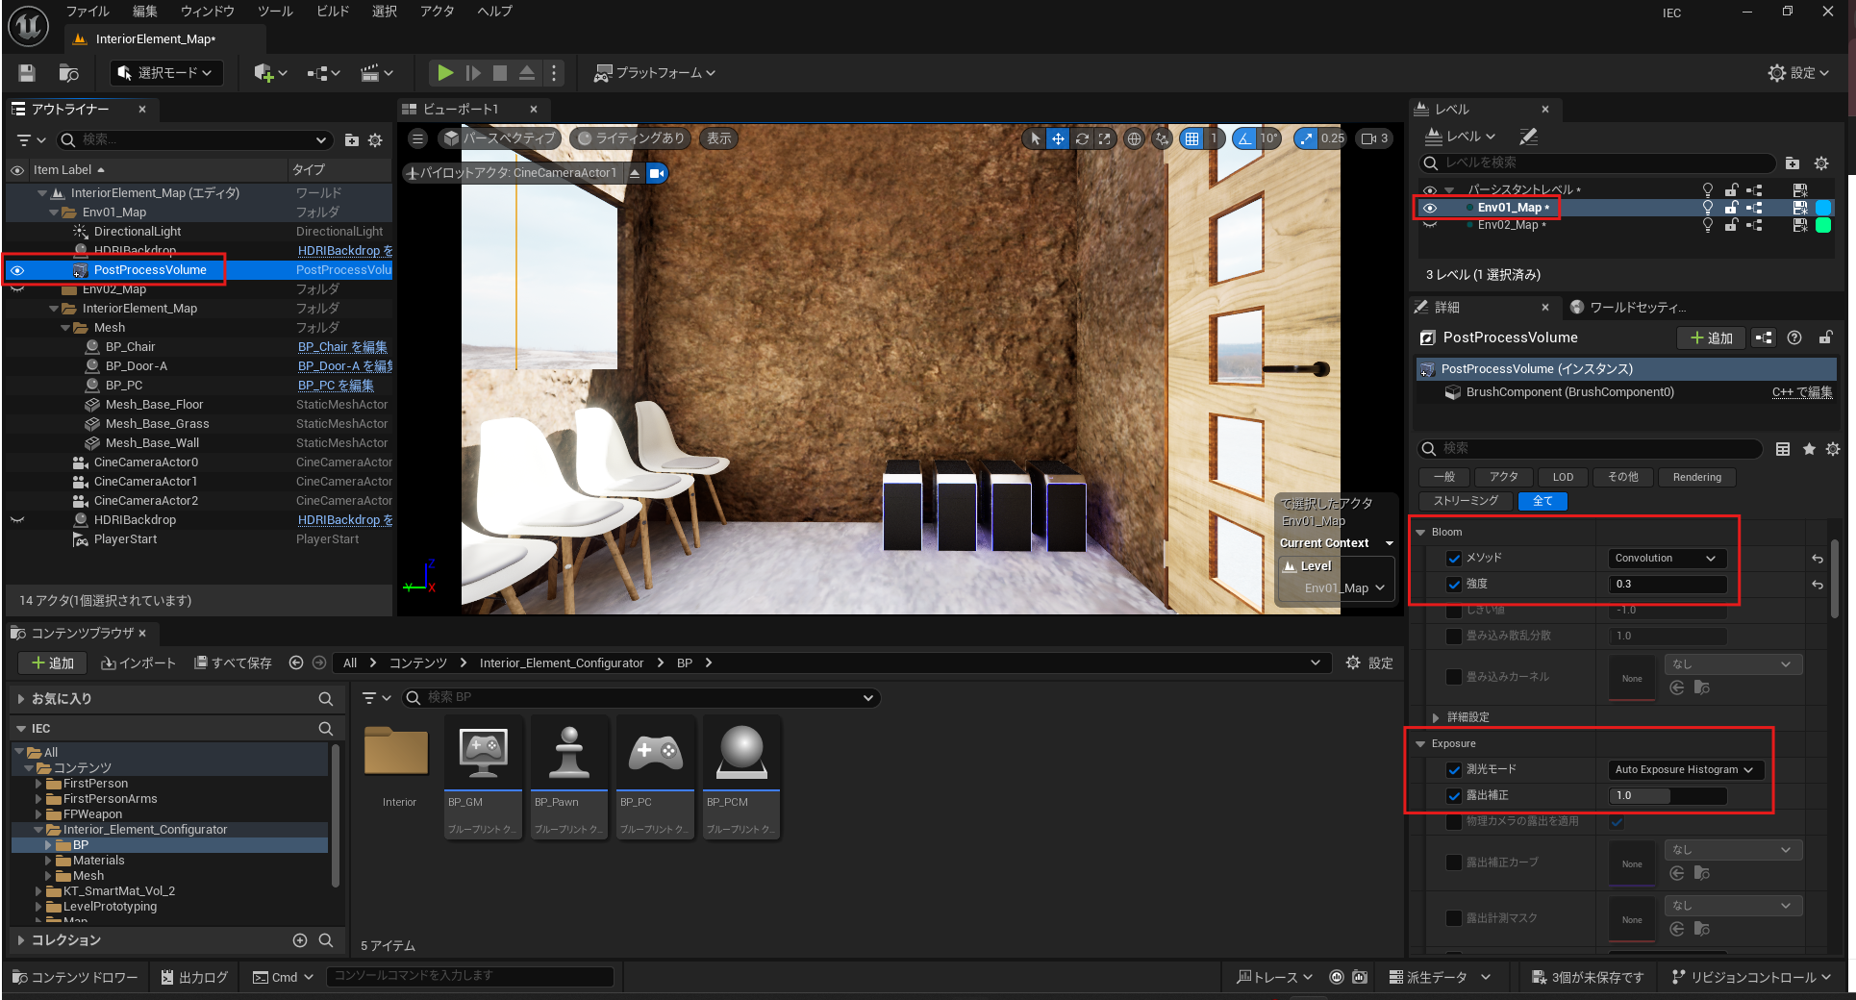1856x1000 pixels.
Task: Disable the 露出補正 checkbox
Action: tap(1454, 795)
